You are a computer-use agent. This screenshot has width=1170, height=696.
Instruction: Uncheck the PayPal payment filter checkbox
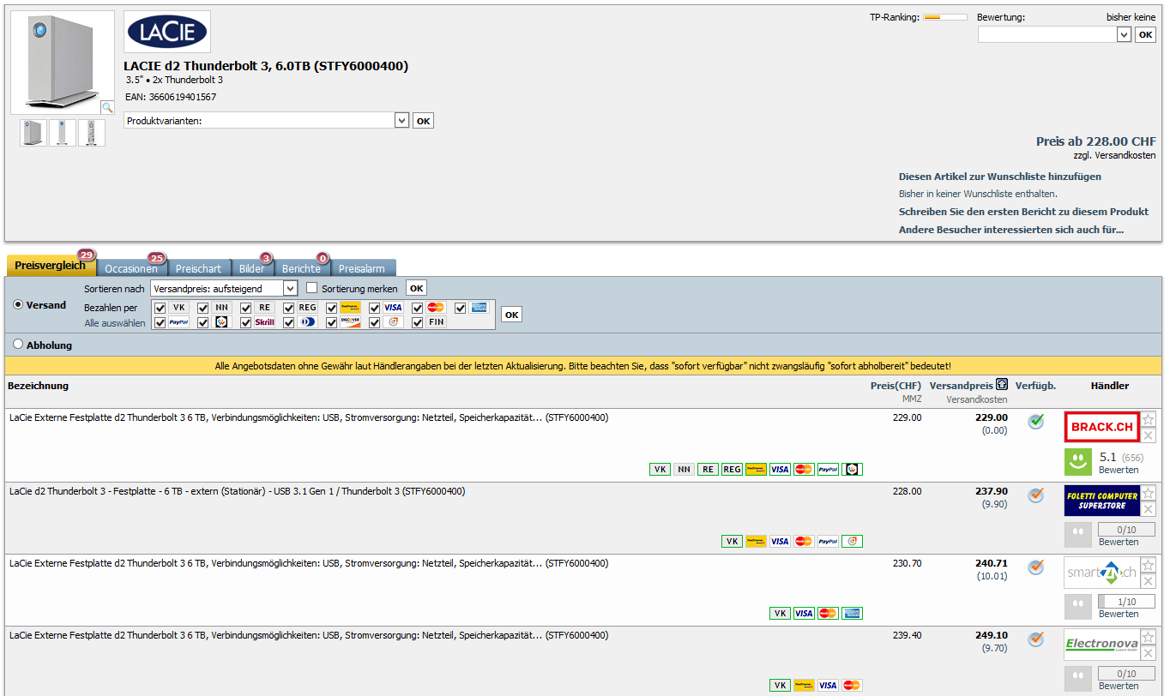(x=160, y=323)
